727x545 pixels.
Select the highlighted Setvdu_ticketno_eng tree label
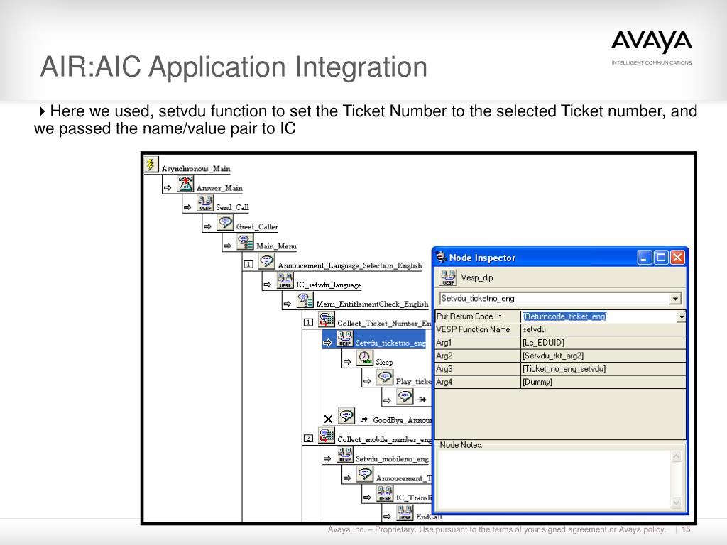[390, 343]
